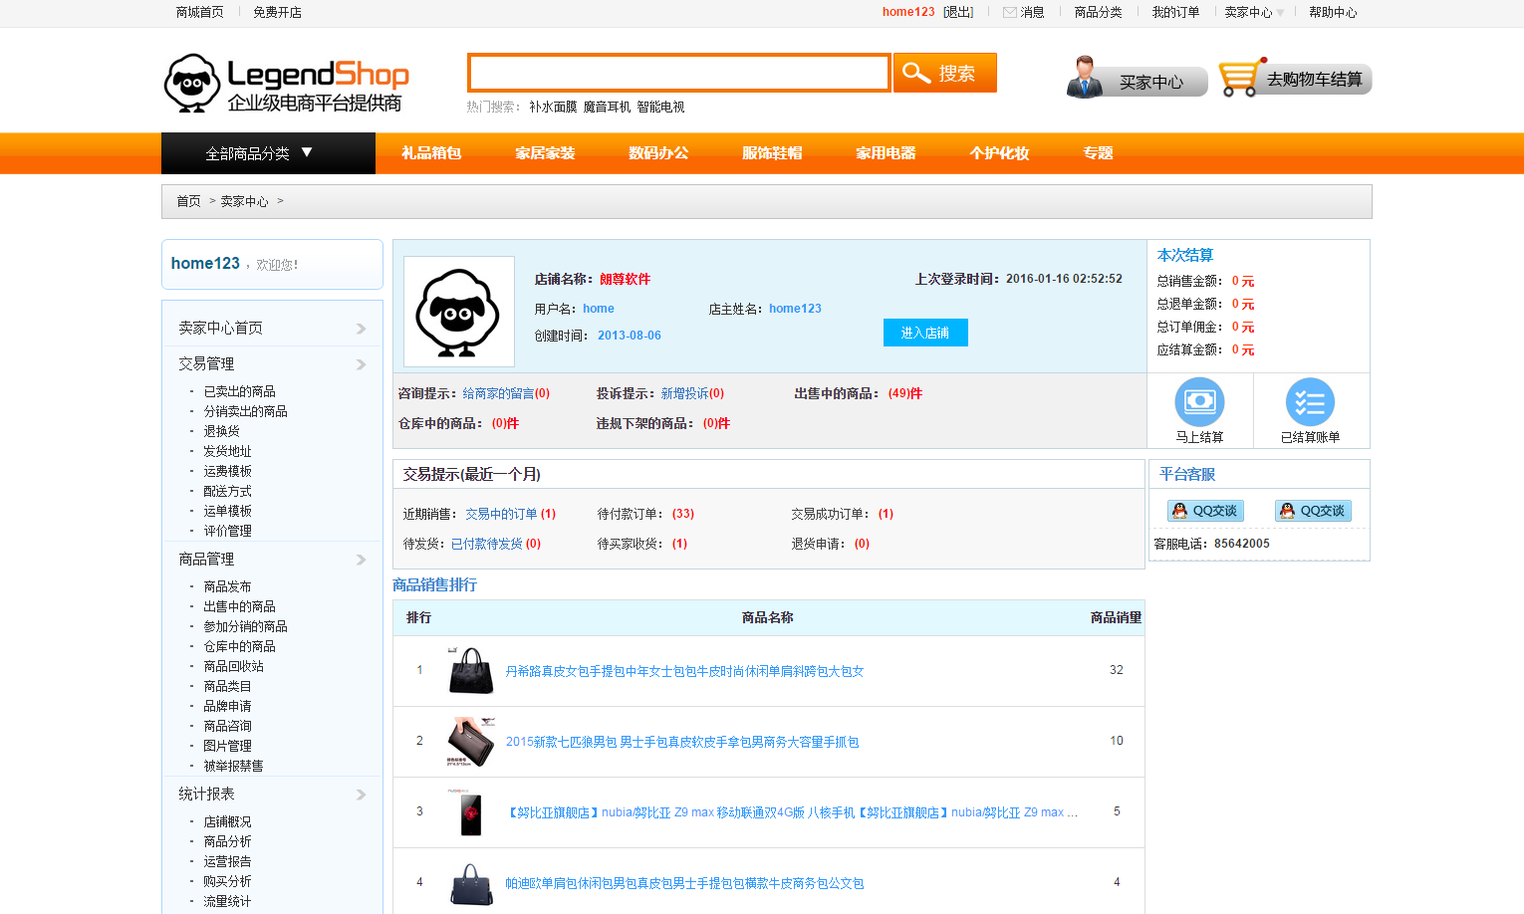
Task: Open 帮助中心 in the top bar
Action: 1333,12
